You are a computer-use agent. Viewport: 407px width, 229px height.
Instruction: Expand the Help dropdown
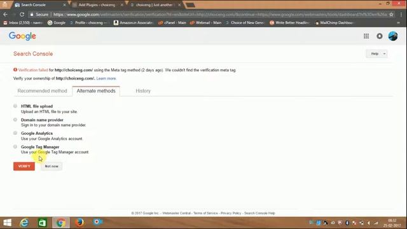click(x=376, y=53)
